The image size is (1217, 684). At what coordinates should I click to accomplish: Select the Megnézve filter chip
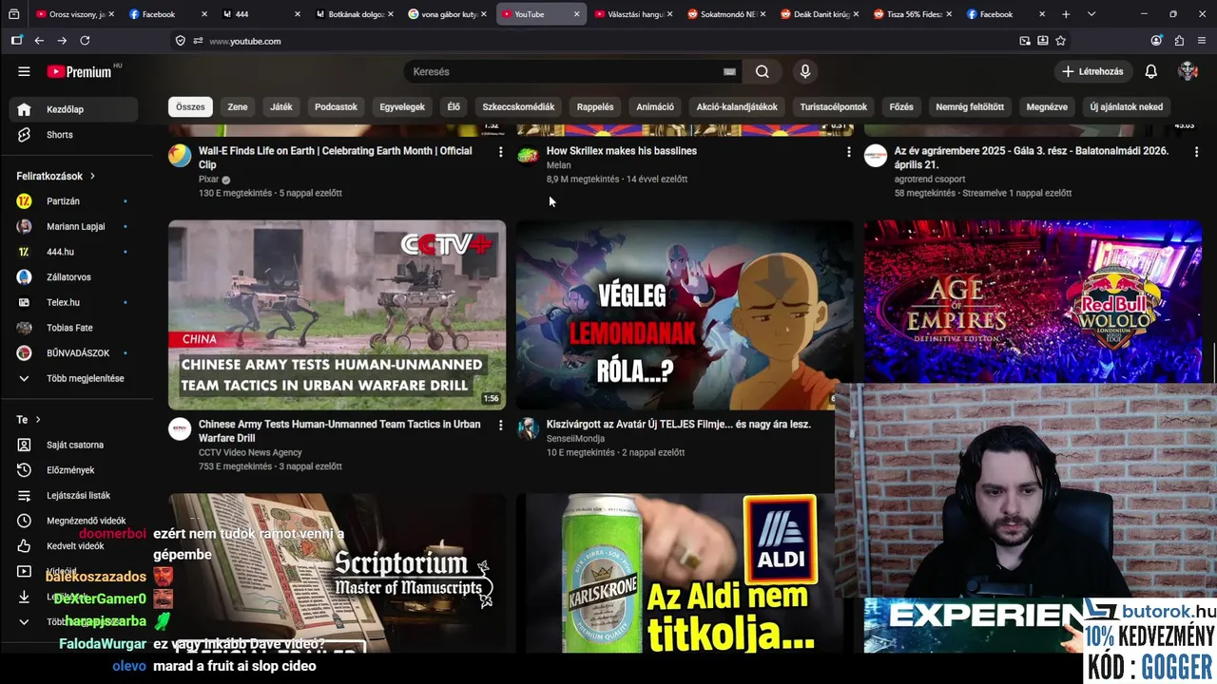[x=1047, y=106]
